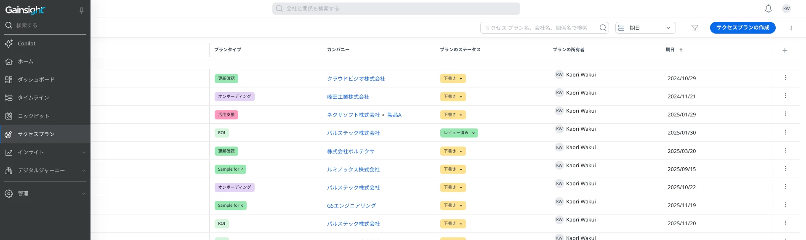The width and height of the screenshot is (806, 240).
Task: Open クラウドビジオ株式会社 company link
Action: pyautogui.click(x=356, y=79)
